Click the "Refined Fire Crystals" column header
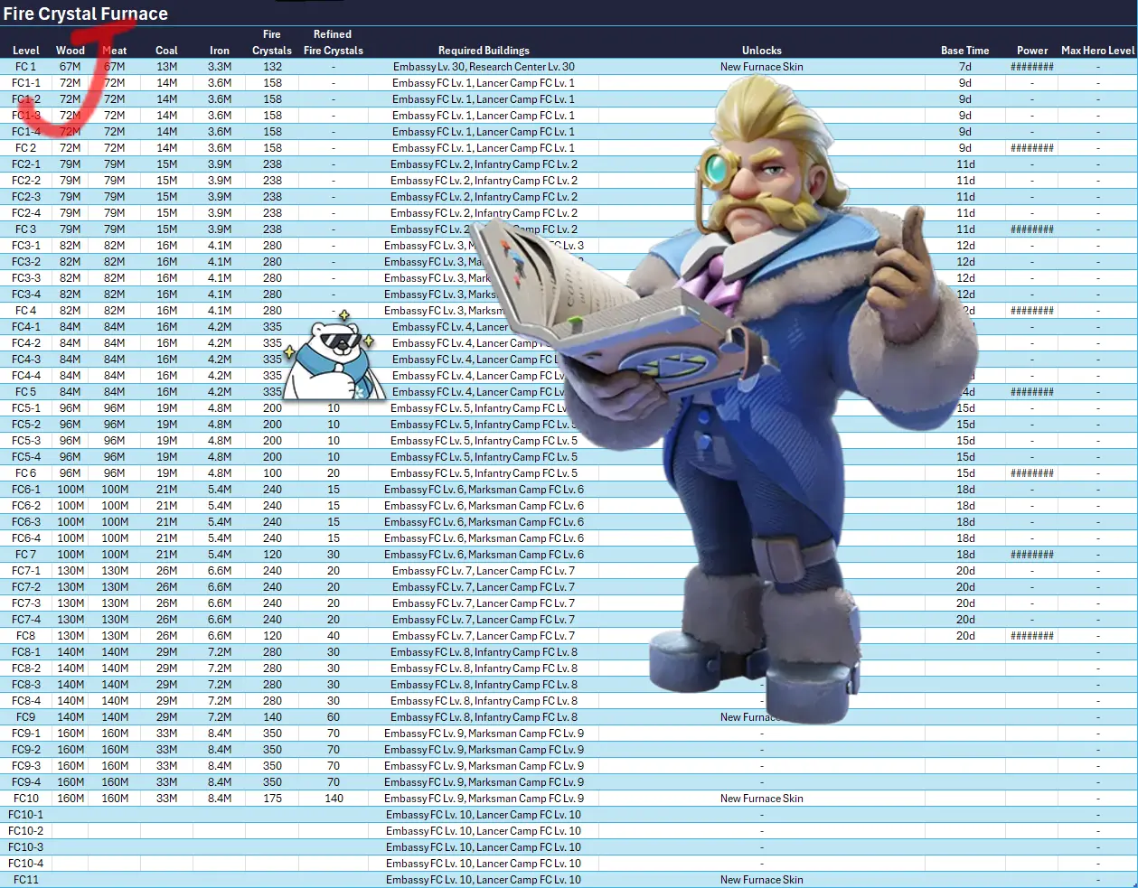Viewport: 1138px width, 888px height. (x=334, y=42)
